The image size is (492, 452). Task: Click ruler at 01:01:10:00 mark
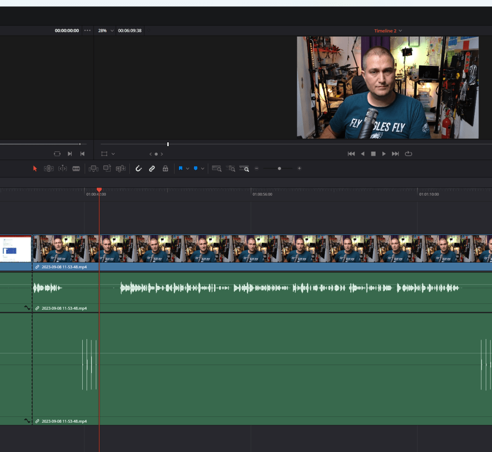pyautogui.click(x=429, y=194)
